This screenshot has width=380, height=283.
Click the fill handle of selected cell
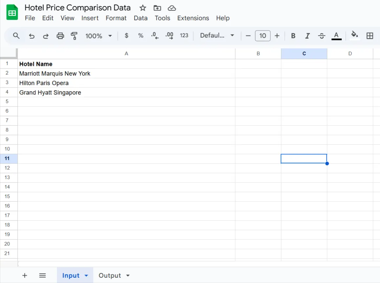327,163
